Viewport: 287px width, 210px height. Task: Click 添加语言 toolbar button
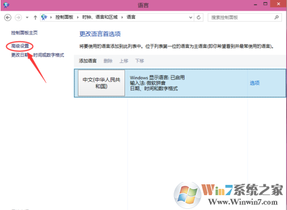[x=88, y=61]
